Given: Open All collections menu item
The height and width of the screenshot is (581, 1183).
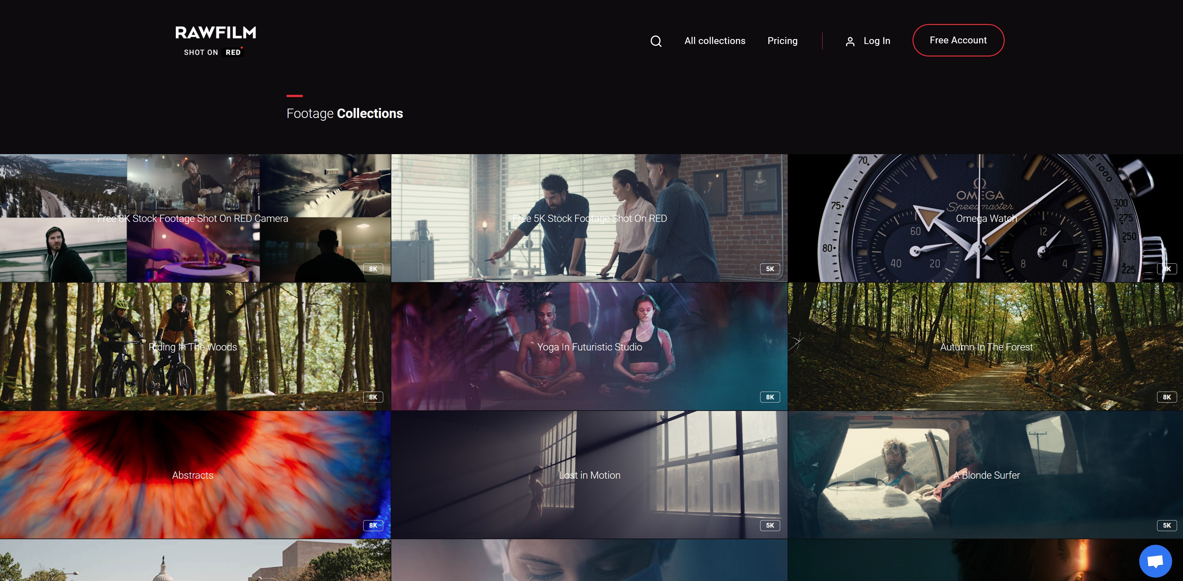Looking at the screenshot, I should point(715,41).
